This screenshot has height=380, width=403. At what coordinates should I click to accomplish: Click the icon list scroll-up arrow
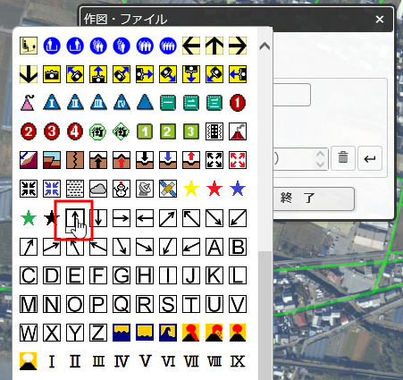tap(264, 46)
